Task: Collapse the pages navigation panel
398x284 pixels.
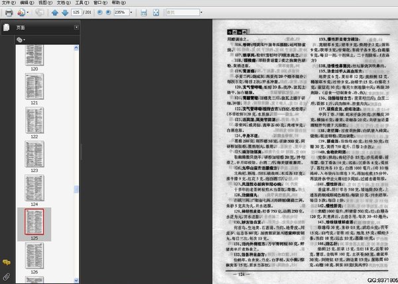Action: coord(76,27)
